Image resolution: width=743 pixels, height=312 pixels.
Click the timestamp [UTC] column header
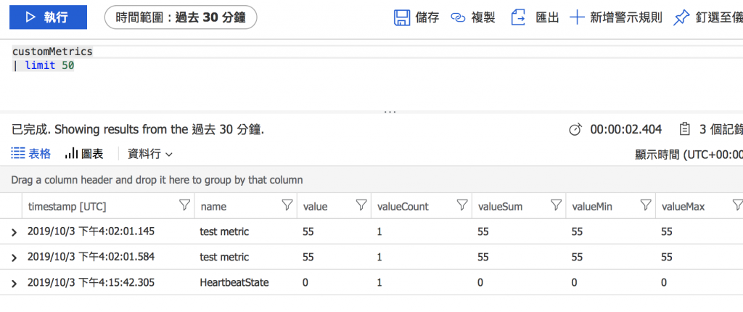click(67, 206)
